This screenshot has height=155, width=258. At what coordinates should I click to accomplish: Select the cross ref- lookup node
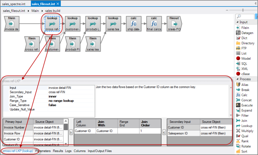pyautogui.click(x=52, y=24)
